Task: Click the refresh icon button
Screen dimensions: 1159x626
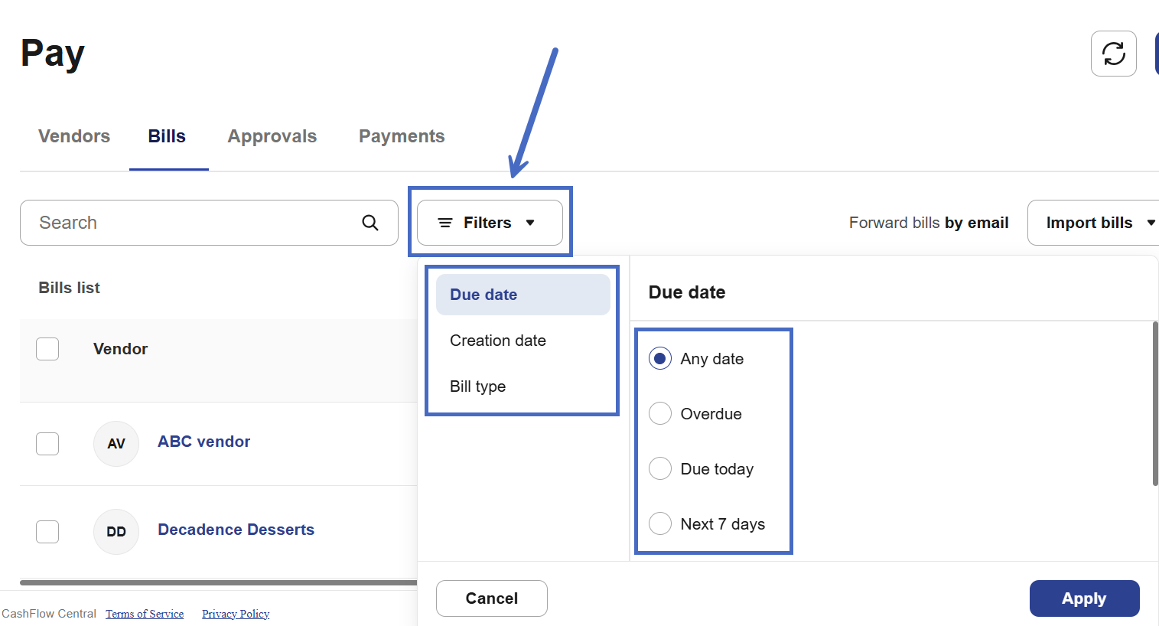Action: tap(1113, 54)
